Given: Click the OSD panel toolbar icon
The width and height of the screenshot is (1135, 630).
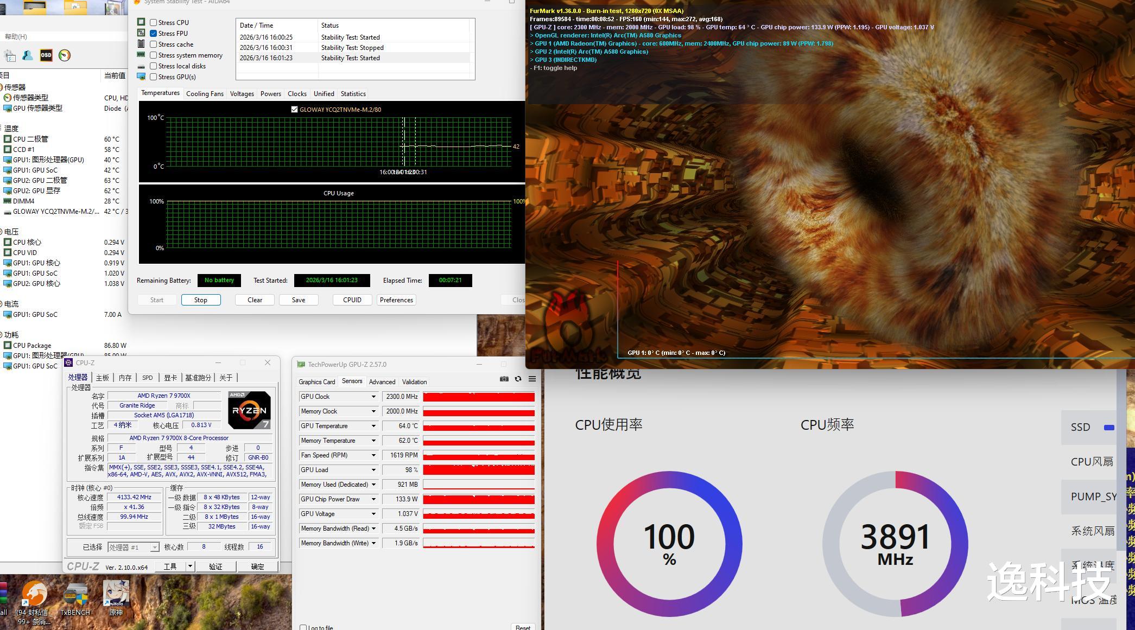Looking at the screenshot, I should (x=46, y=55).
